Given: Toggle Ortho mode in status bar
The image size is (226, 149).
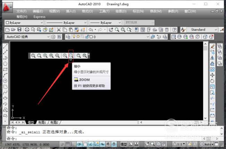Looking at the screenshot, I should click(73, 144).
